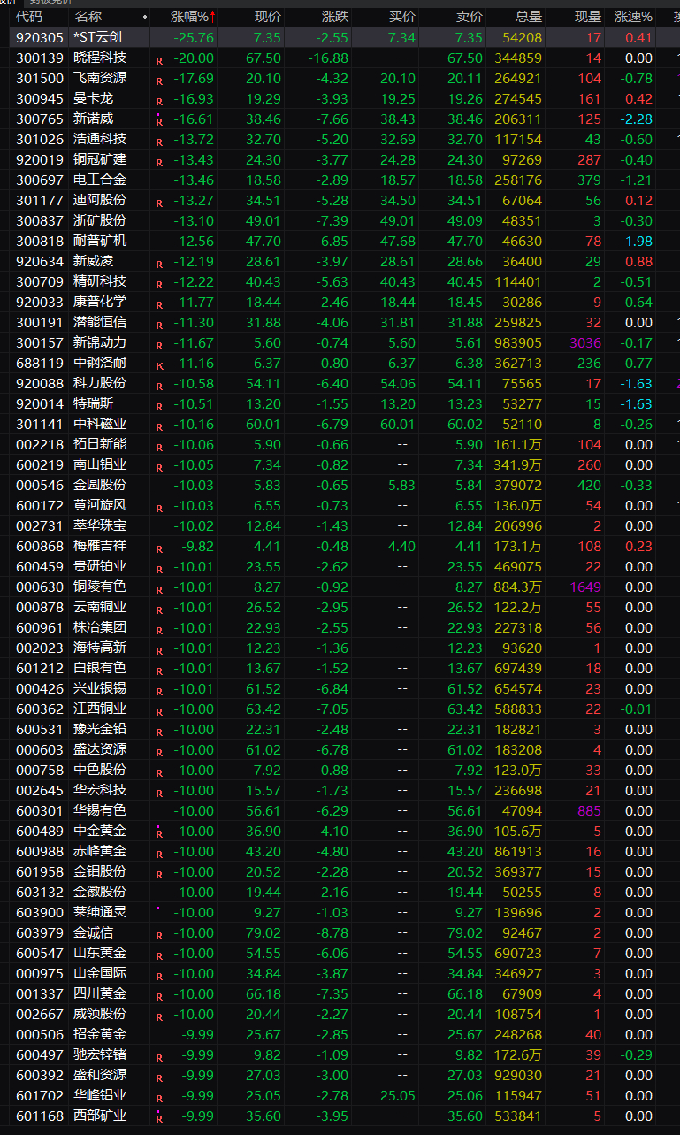Select the 中科磁业 stock name
This screenshot has width=680, height=1135.
pyautogui.click(x=100, y=424)
